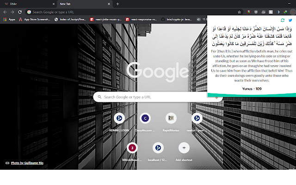Image resolution: width=296 pixels, height=185 pixels.
Task: Open App Store Screensh... bookmark
Action: point(35,19)
